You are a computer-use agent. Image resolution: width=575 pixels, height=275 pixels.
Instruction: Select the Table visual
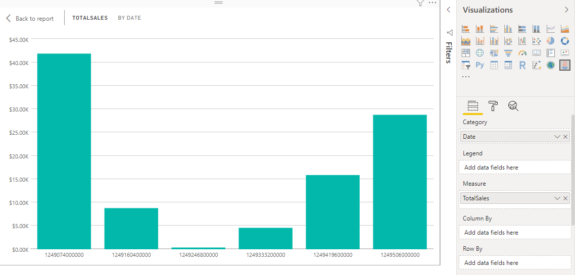494,66
